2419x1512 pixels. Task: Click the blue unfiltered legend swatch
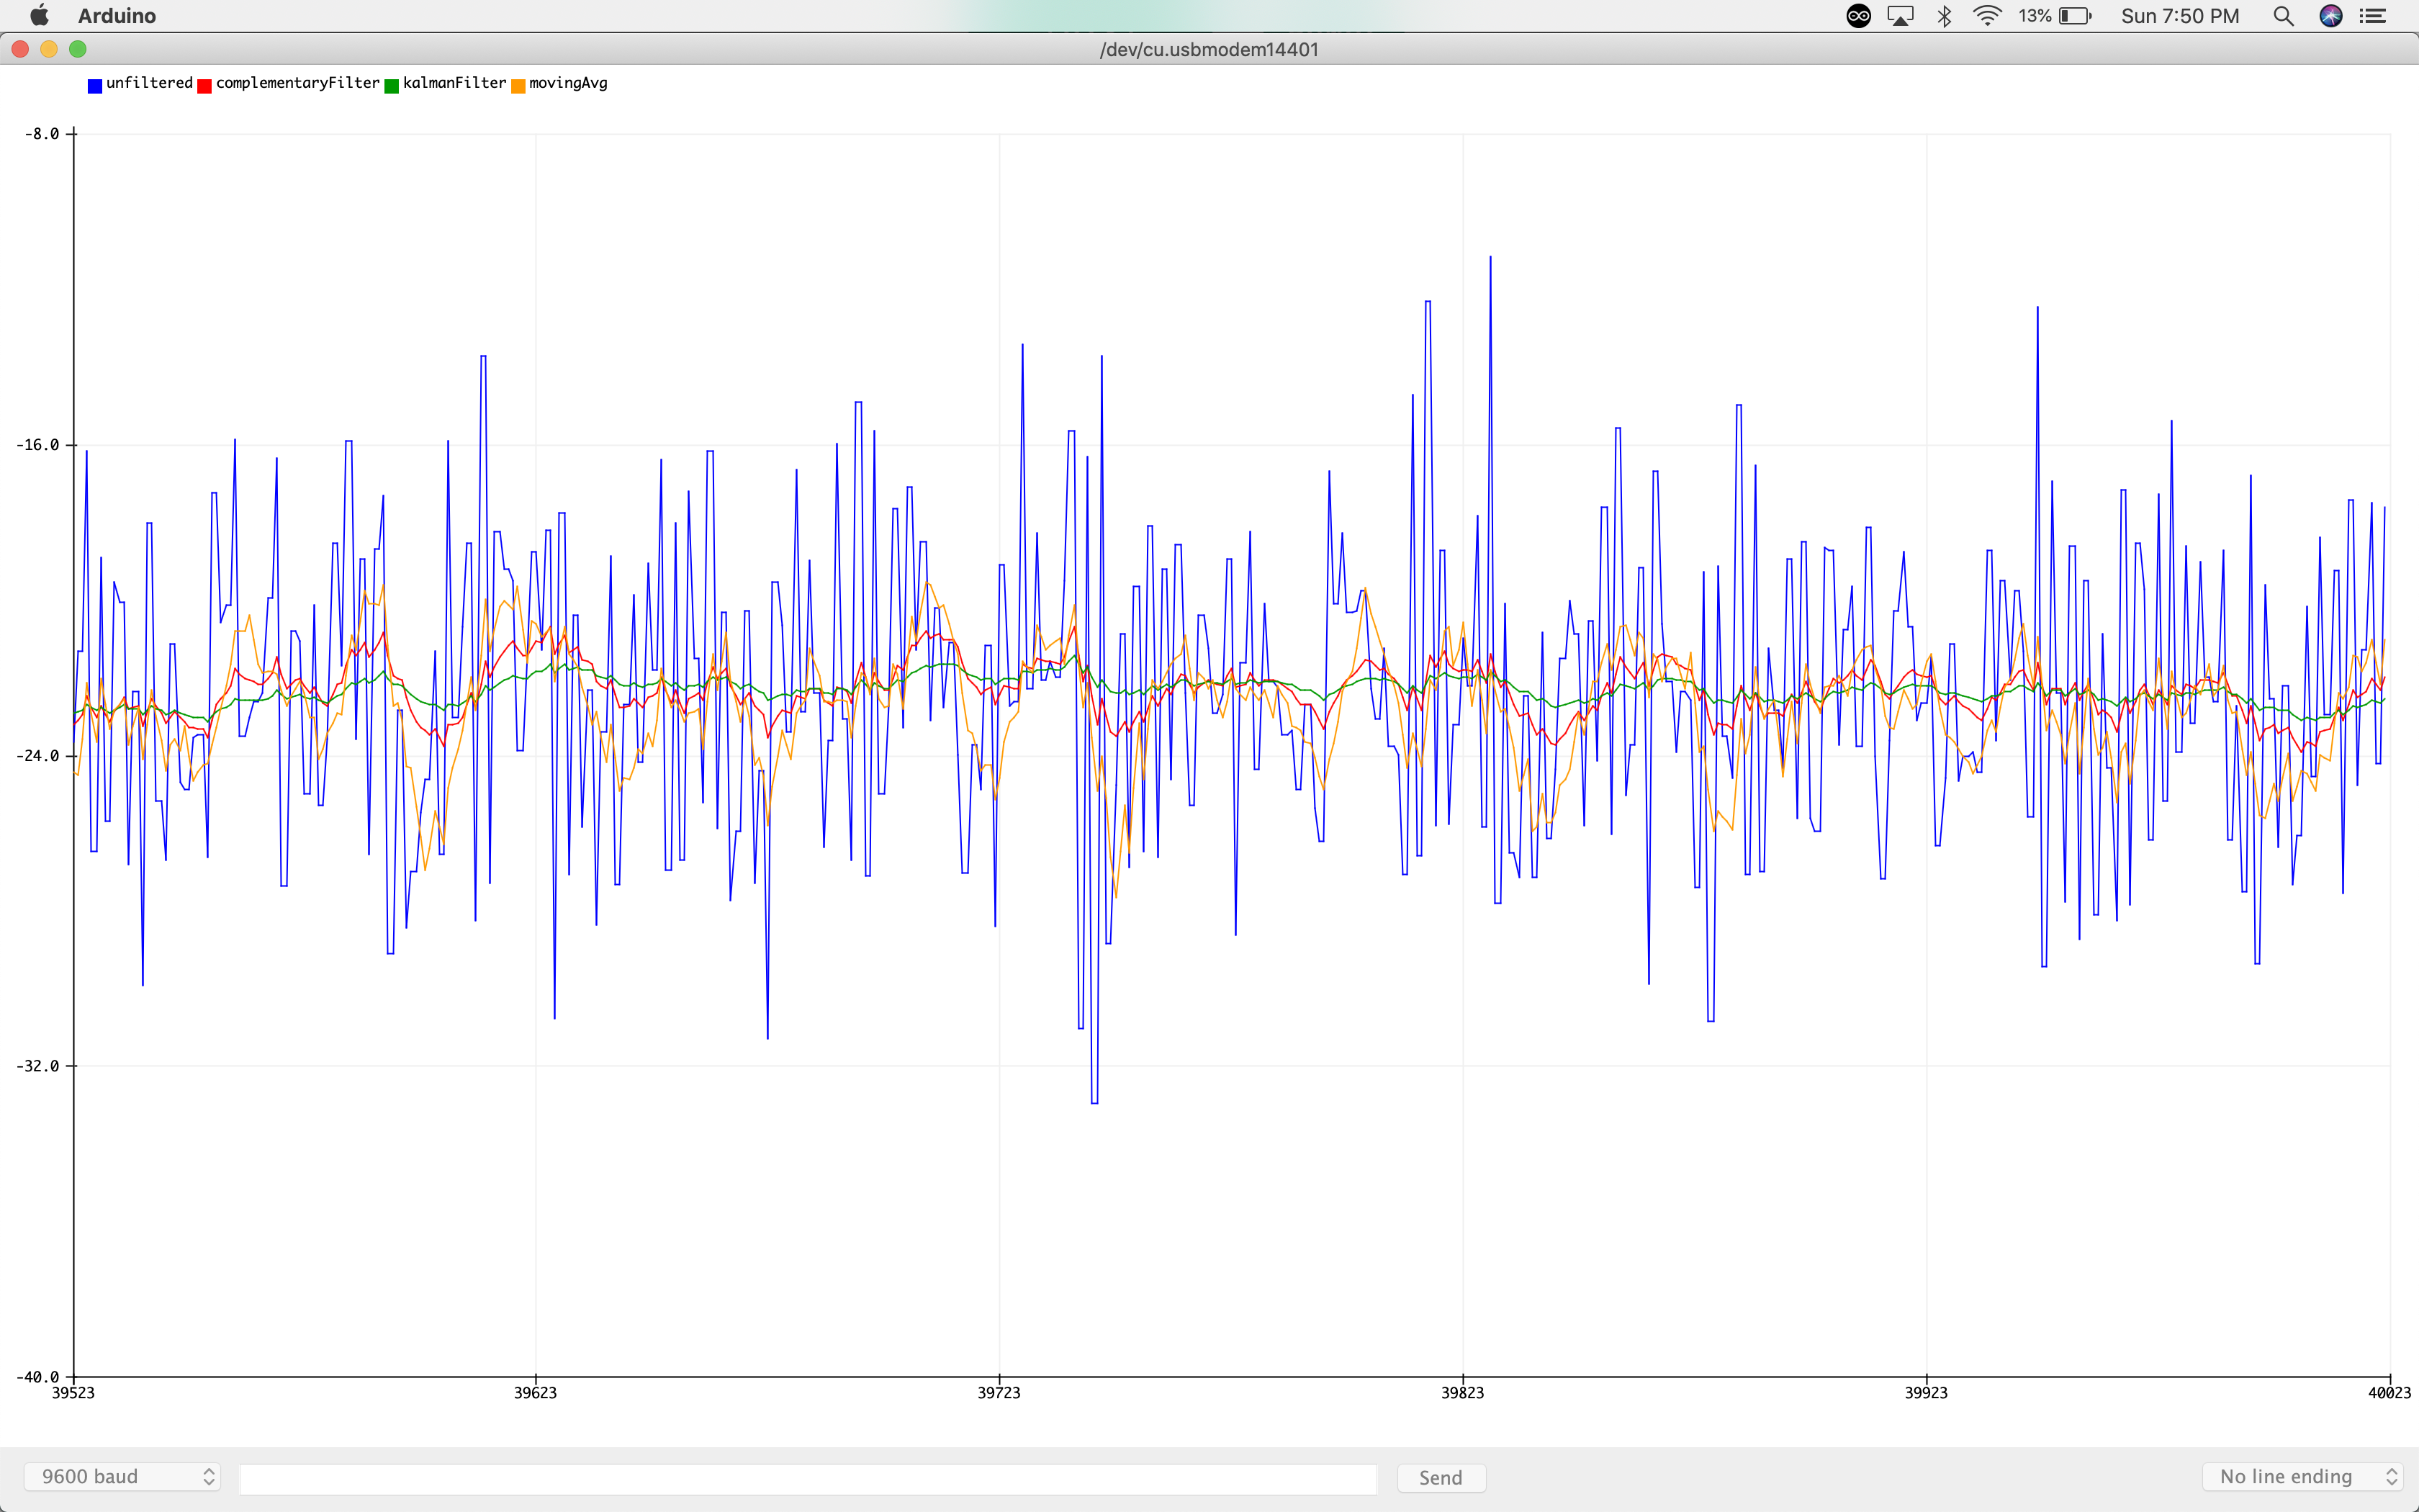click(95, 86)
